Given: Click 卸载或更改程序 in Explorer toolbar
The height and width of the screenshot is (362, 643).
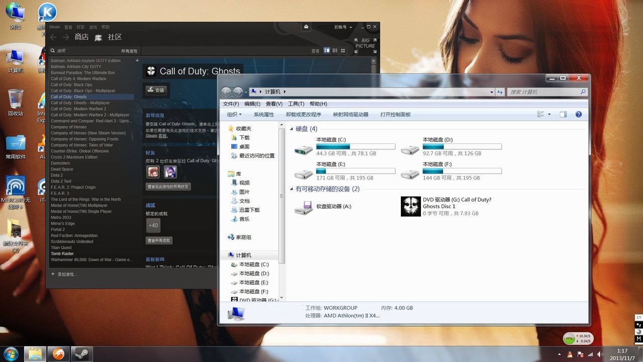Looking at the screenshot, I should (x=303, y=115).
